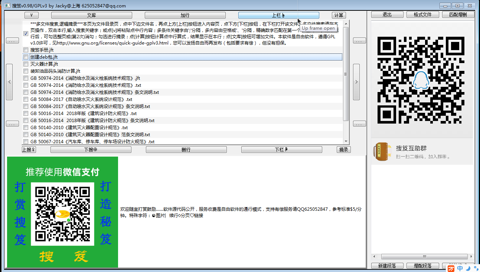The width and height of the screenshot is (480, 272).
Task: Check GB 50140-2010 建筑灭火器配置 .txt checkbox
Action: point(26,128)
